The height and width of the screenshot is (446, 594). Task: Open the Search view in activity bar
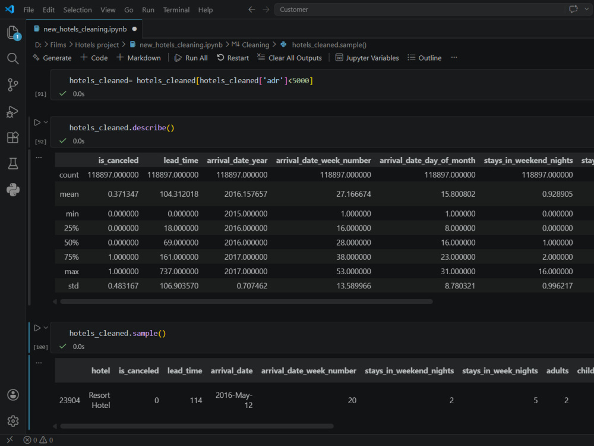coord(13,58)
